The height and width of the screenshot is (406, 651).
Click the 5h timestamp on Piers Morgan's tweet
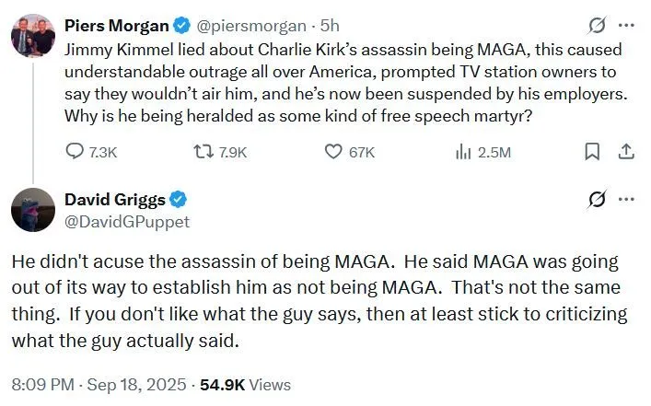330,27
